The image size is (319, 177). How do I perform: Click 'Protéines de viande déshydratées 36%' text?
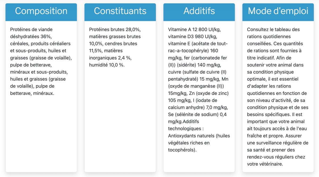pyautogui.click(x=31, y=33)
